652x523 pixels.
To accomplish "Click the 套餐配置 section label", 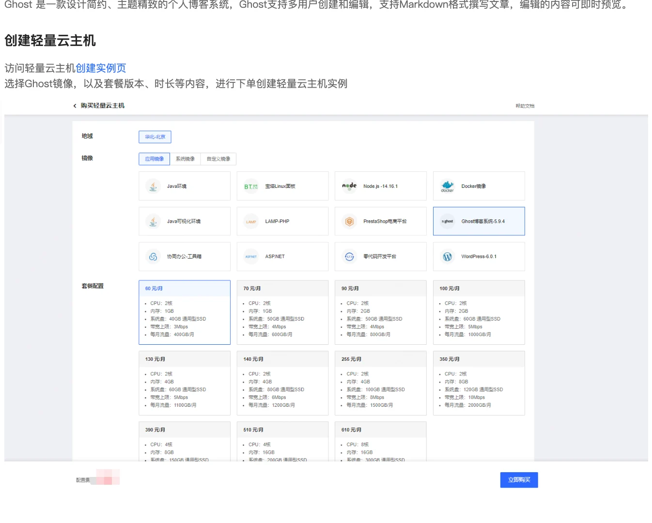I will (x=93, y=286).
